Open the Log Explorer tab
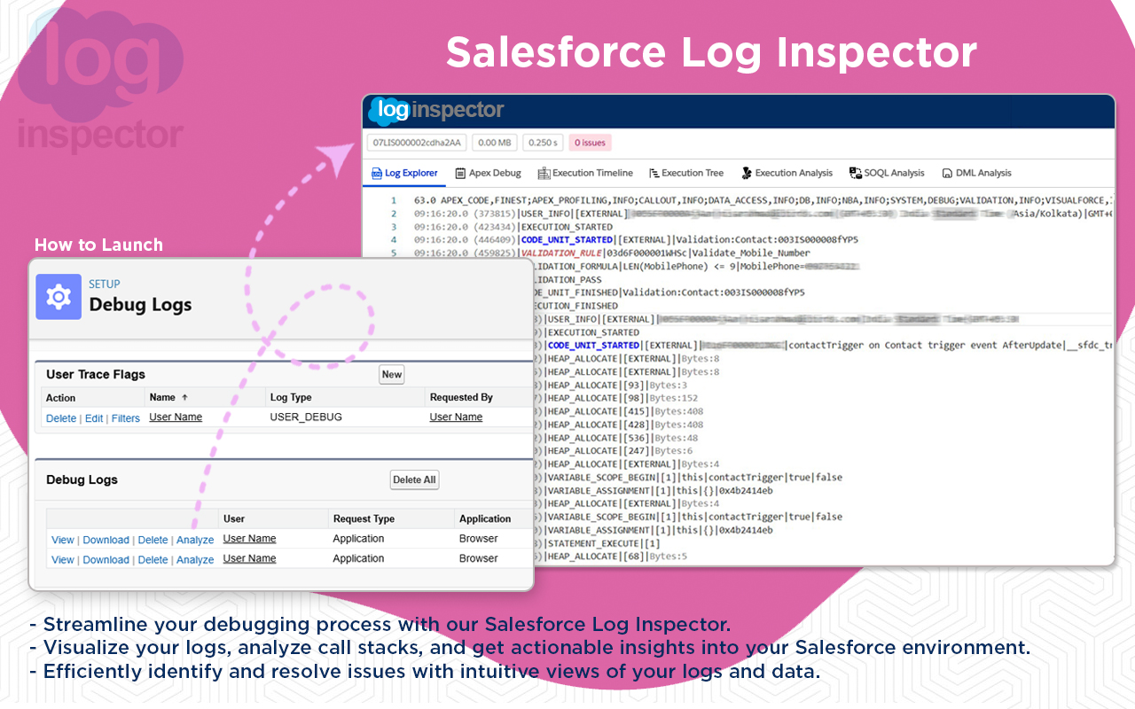Image resolution: width=1135 pixels, height=709 pixels. coord(404,173)
